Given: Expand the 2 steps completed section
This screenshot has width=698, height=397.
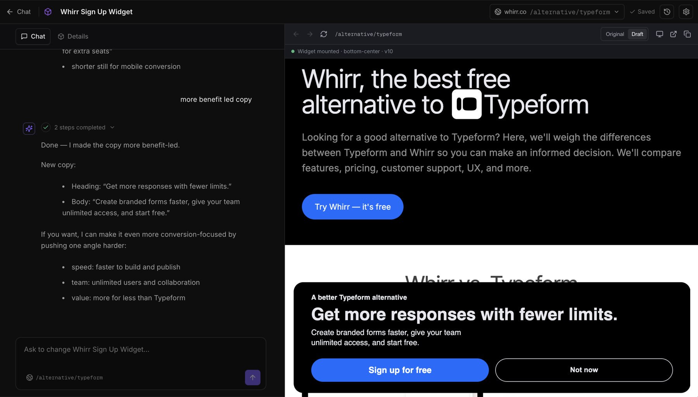Looking at the screenshot, I should coord(84,127).
